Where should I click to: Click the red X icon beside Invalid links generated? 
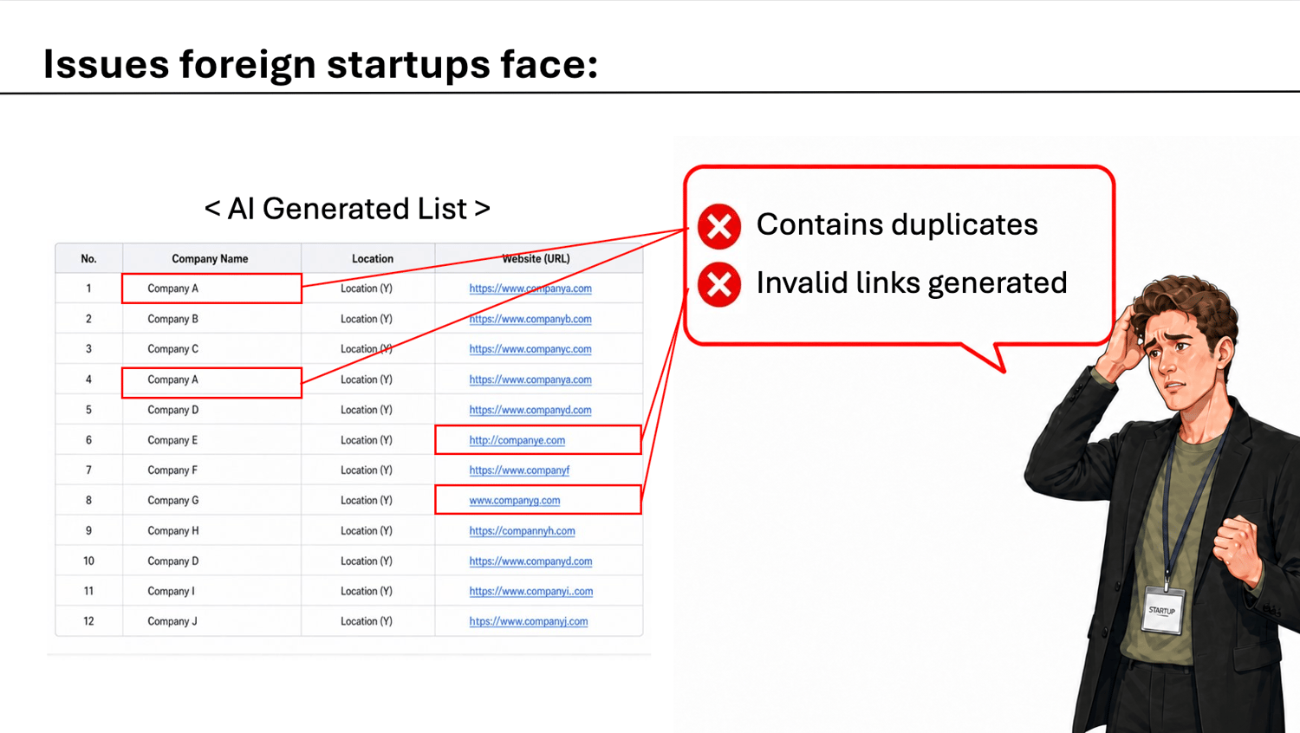tap(719, 284)
